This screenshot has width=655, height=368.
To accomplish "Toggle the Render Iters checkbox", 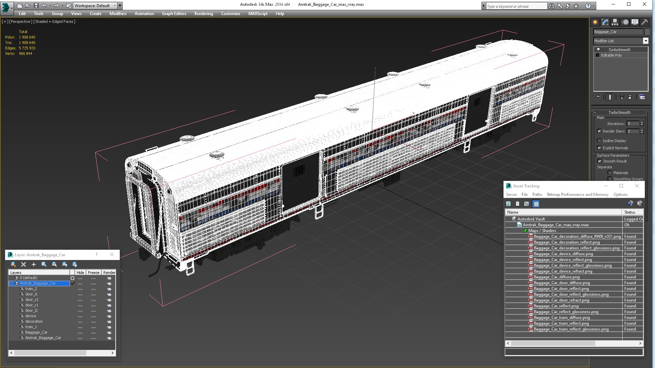I will point(599,131).
